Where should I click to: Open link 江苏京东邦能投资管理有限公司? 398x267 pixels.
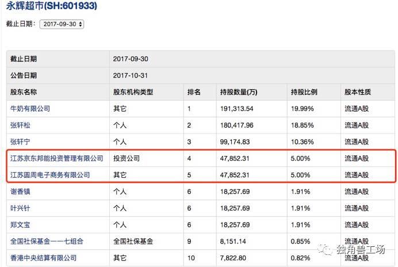(56, 158)
